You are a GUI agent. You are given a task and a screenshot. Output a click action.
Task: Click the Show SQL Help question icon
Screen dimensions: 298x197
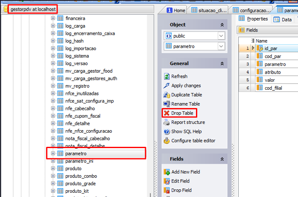(x=167, y=131)
